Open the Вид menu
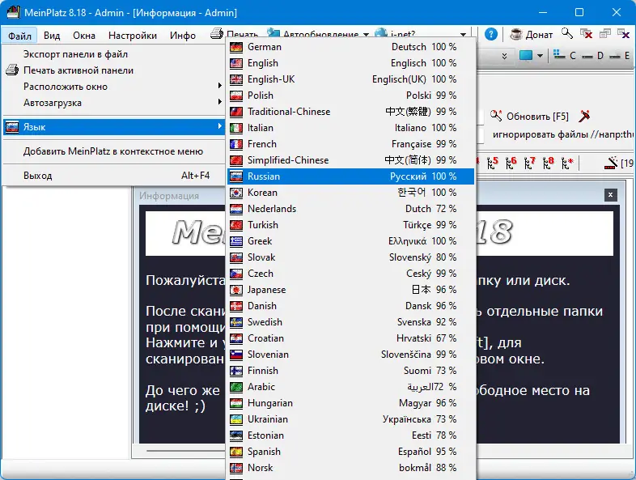This screenshot has height=480, width=636. point(52,36)
